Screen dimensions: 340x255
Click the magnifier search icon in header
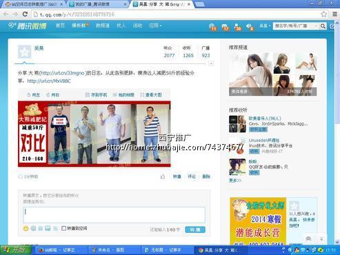pyautogui.click(x=323, y=26)
